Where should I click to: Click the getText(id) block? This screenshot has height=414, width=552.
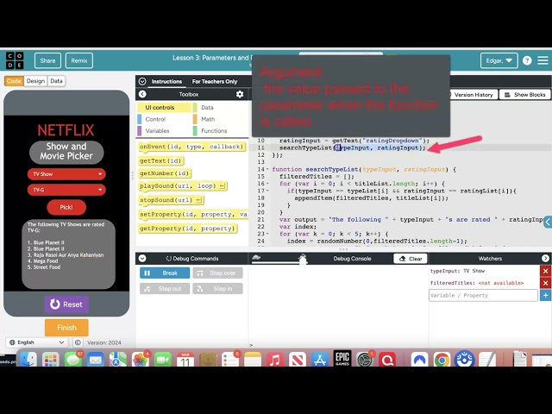coord(161,161)
